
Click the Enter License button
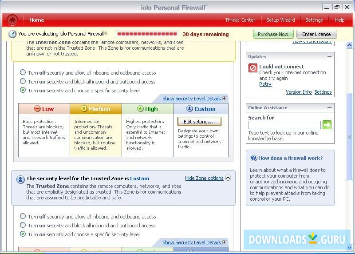(x=316, y=34)
